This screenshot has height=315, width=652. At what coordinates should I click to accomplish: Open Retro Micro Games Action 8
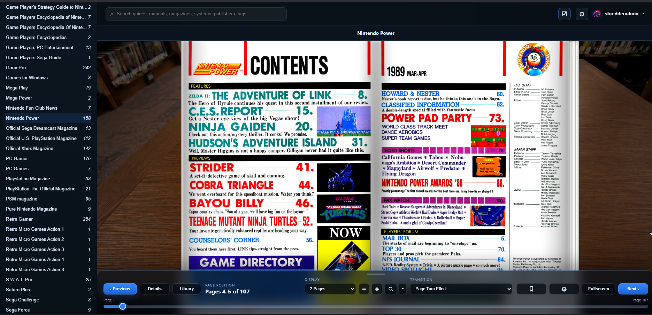pos(48,269)
